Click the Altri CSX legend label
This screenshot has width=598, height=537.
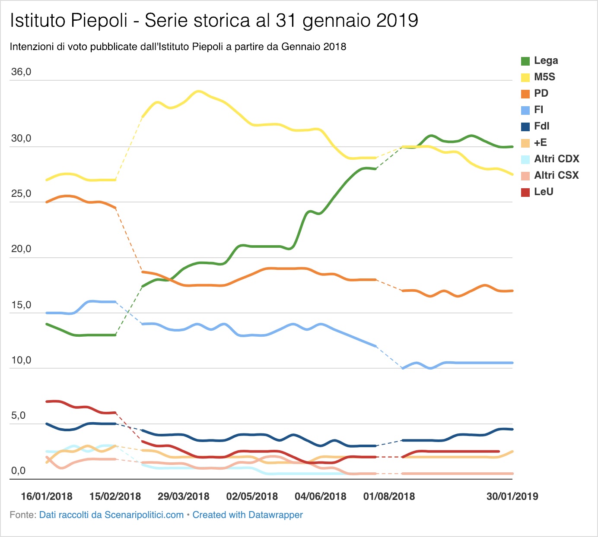coord(557,175)
